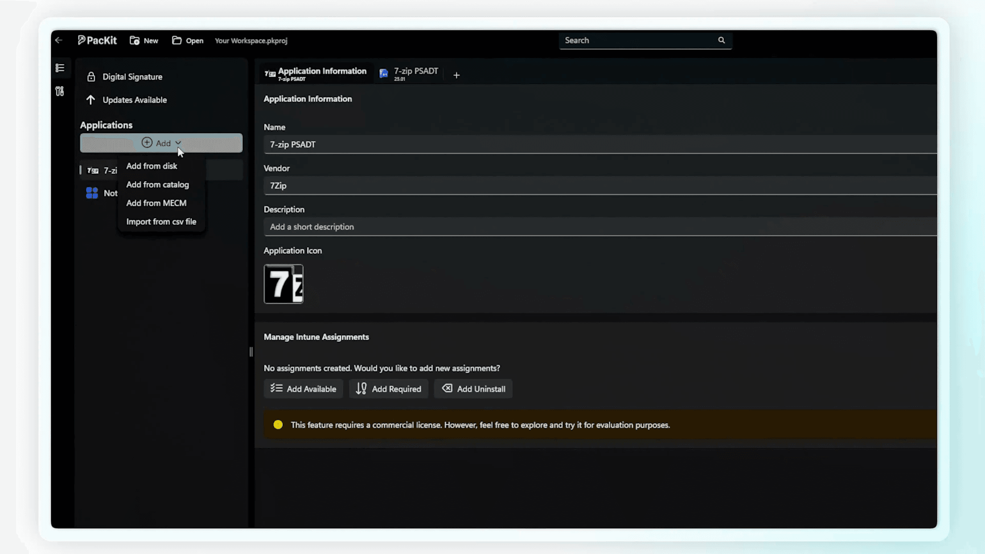Click the Add Uninstall button
This screenshot has height=554, width=985.
(x=473, y=389)
